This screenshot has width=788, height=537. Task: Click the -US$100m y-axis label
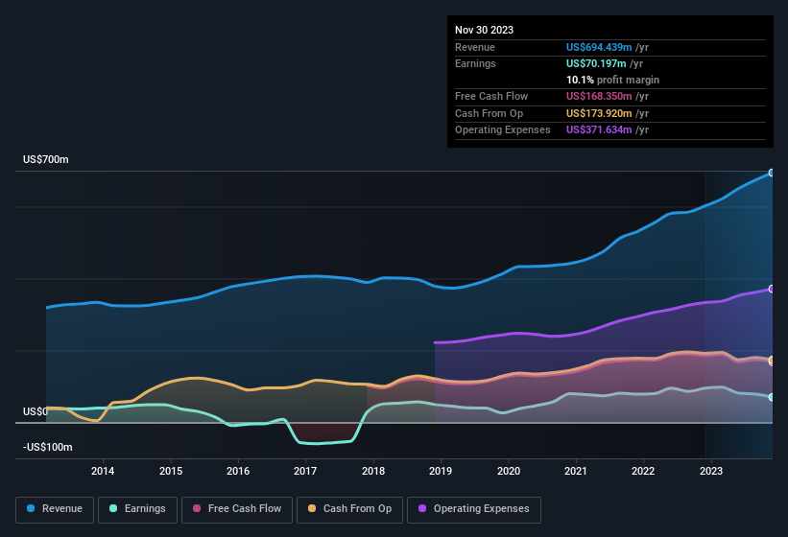pyautogui.click(x=48, y=447)
